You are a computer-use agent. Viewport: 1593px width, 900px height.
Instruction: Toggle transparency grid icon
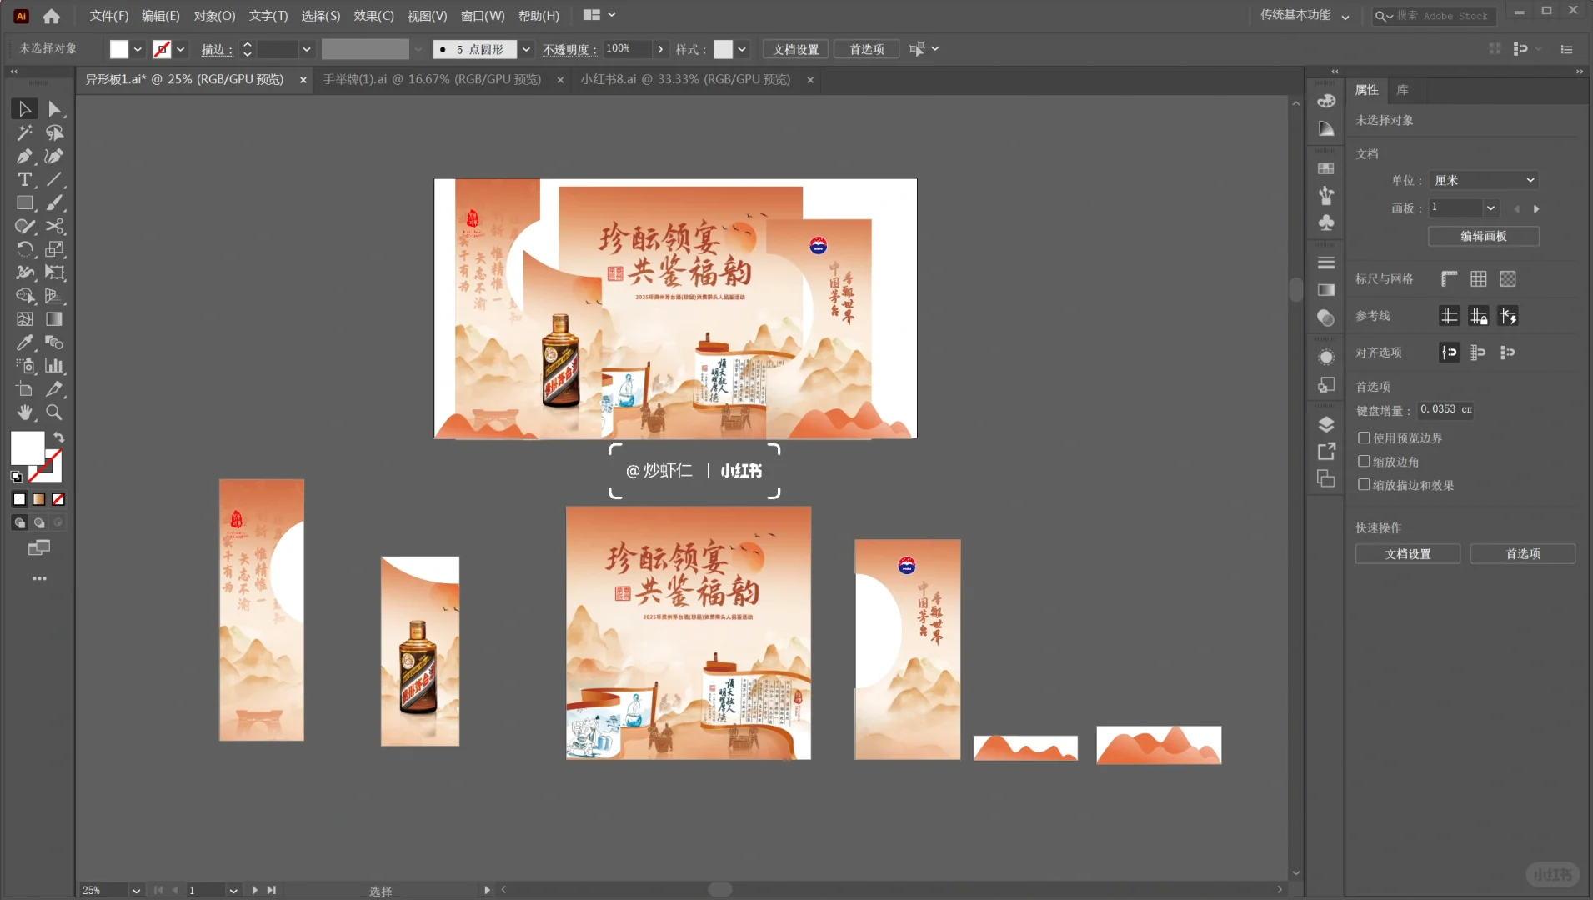point(1508,279)
